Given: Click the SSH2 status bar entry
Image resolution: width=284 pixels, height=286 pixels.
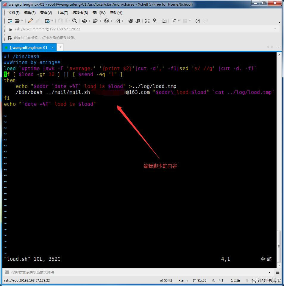Looking at the screenshot, I should [166, 280].
